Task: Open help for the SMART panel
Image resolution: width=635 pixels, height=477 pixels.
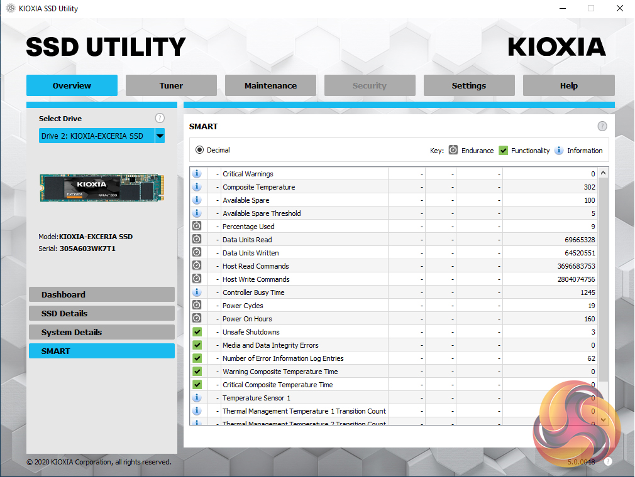Action: (x=602, y=126)
